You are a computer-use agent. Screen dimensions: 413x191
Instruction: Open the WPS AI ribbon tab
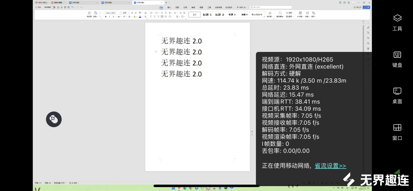[241, 7]
